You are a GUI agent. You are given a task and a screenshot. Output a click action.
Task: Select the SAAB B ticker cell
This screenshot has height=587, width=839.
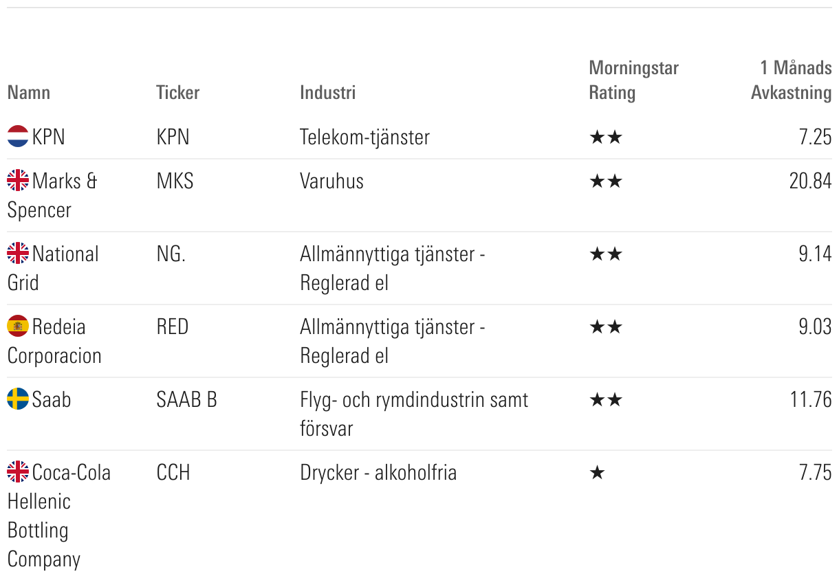point(187,399)
